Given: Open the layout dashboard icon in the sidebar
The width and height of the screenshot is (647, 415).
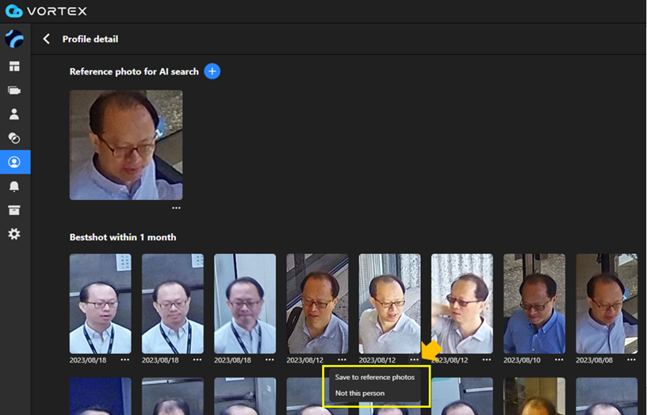Looking at the screenshot, I should tap(14, 67).
